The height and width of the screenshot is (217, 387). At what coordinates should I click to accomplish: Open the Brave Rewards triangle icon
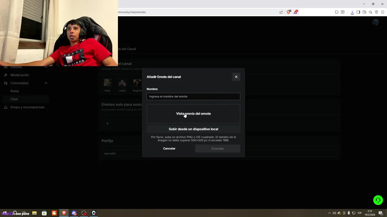click(296, 12)
